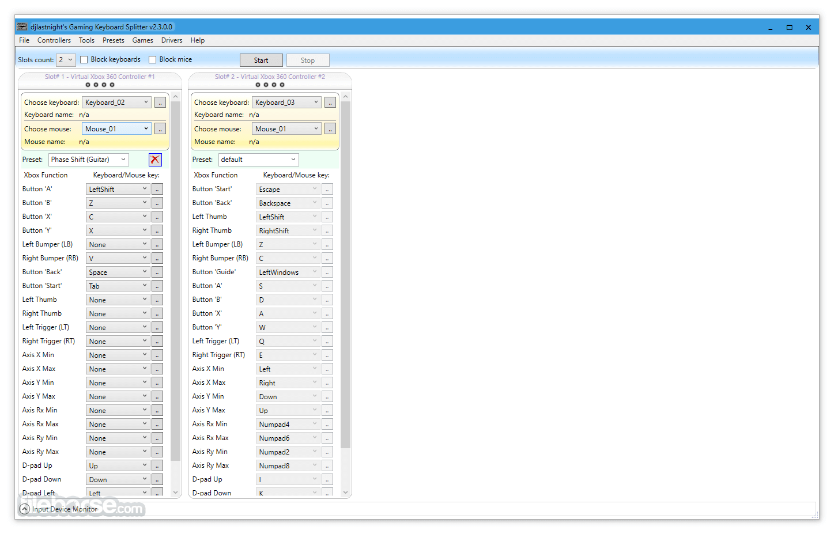Open Slot 2 Button 'Guide' LeftWindows dropdown
The height and width of the screenshot is (534, 834).
point(288,272)
